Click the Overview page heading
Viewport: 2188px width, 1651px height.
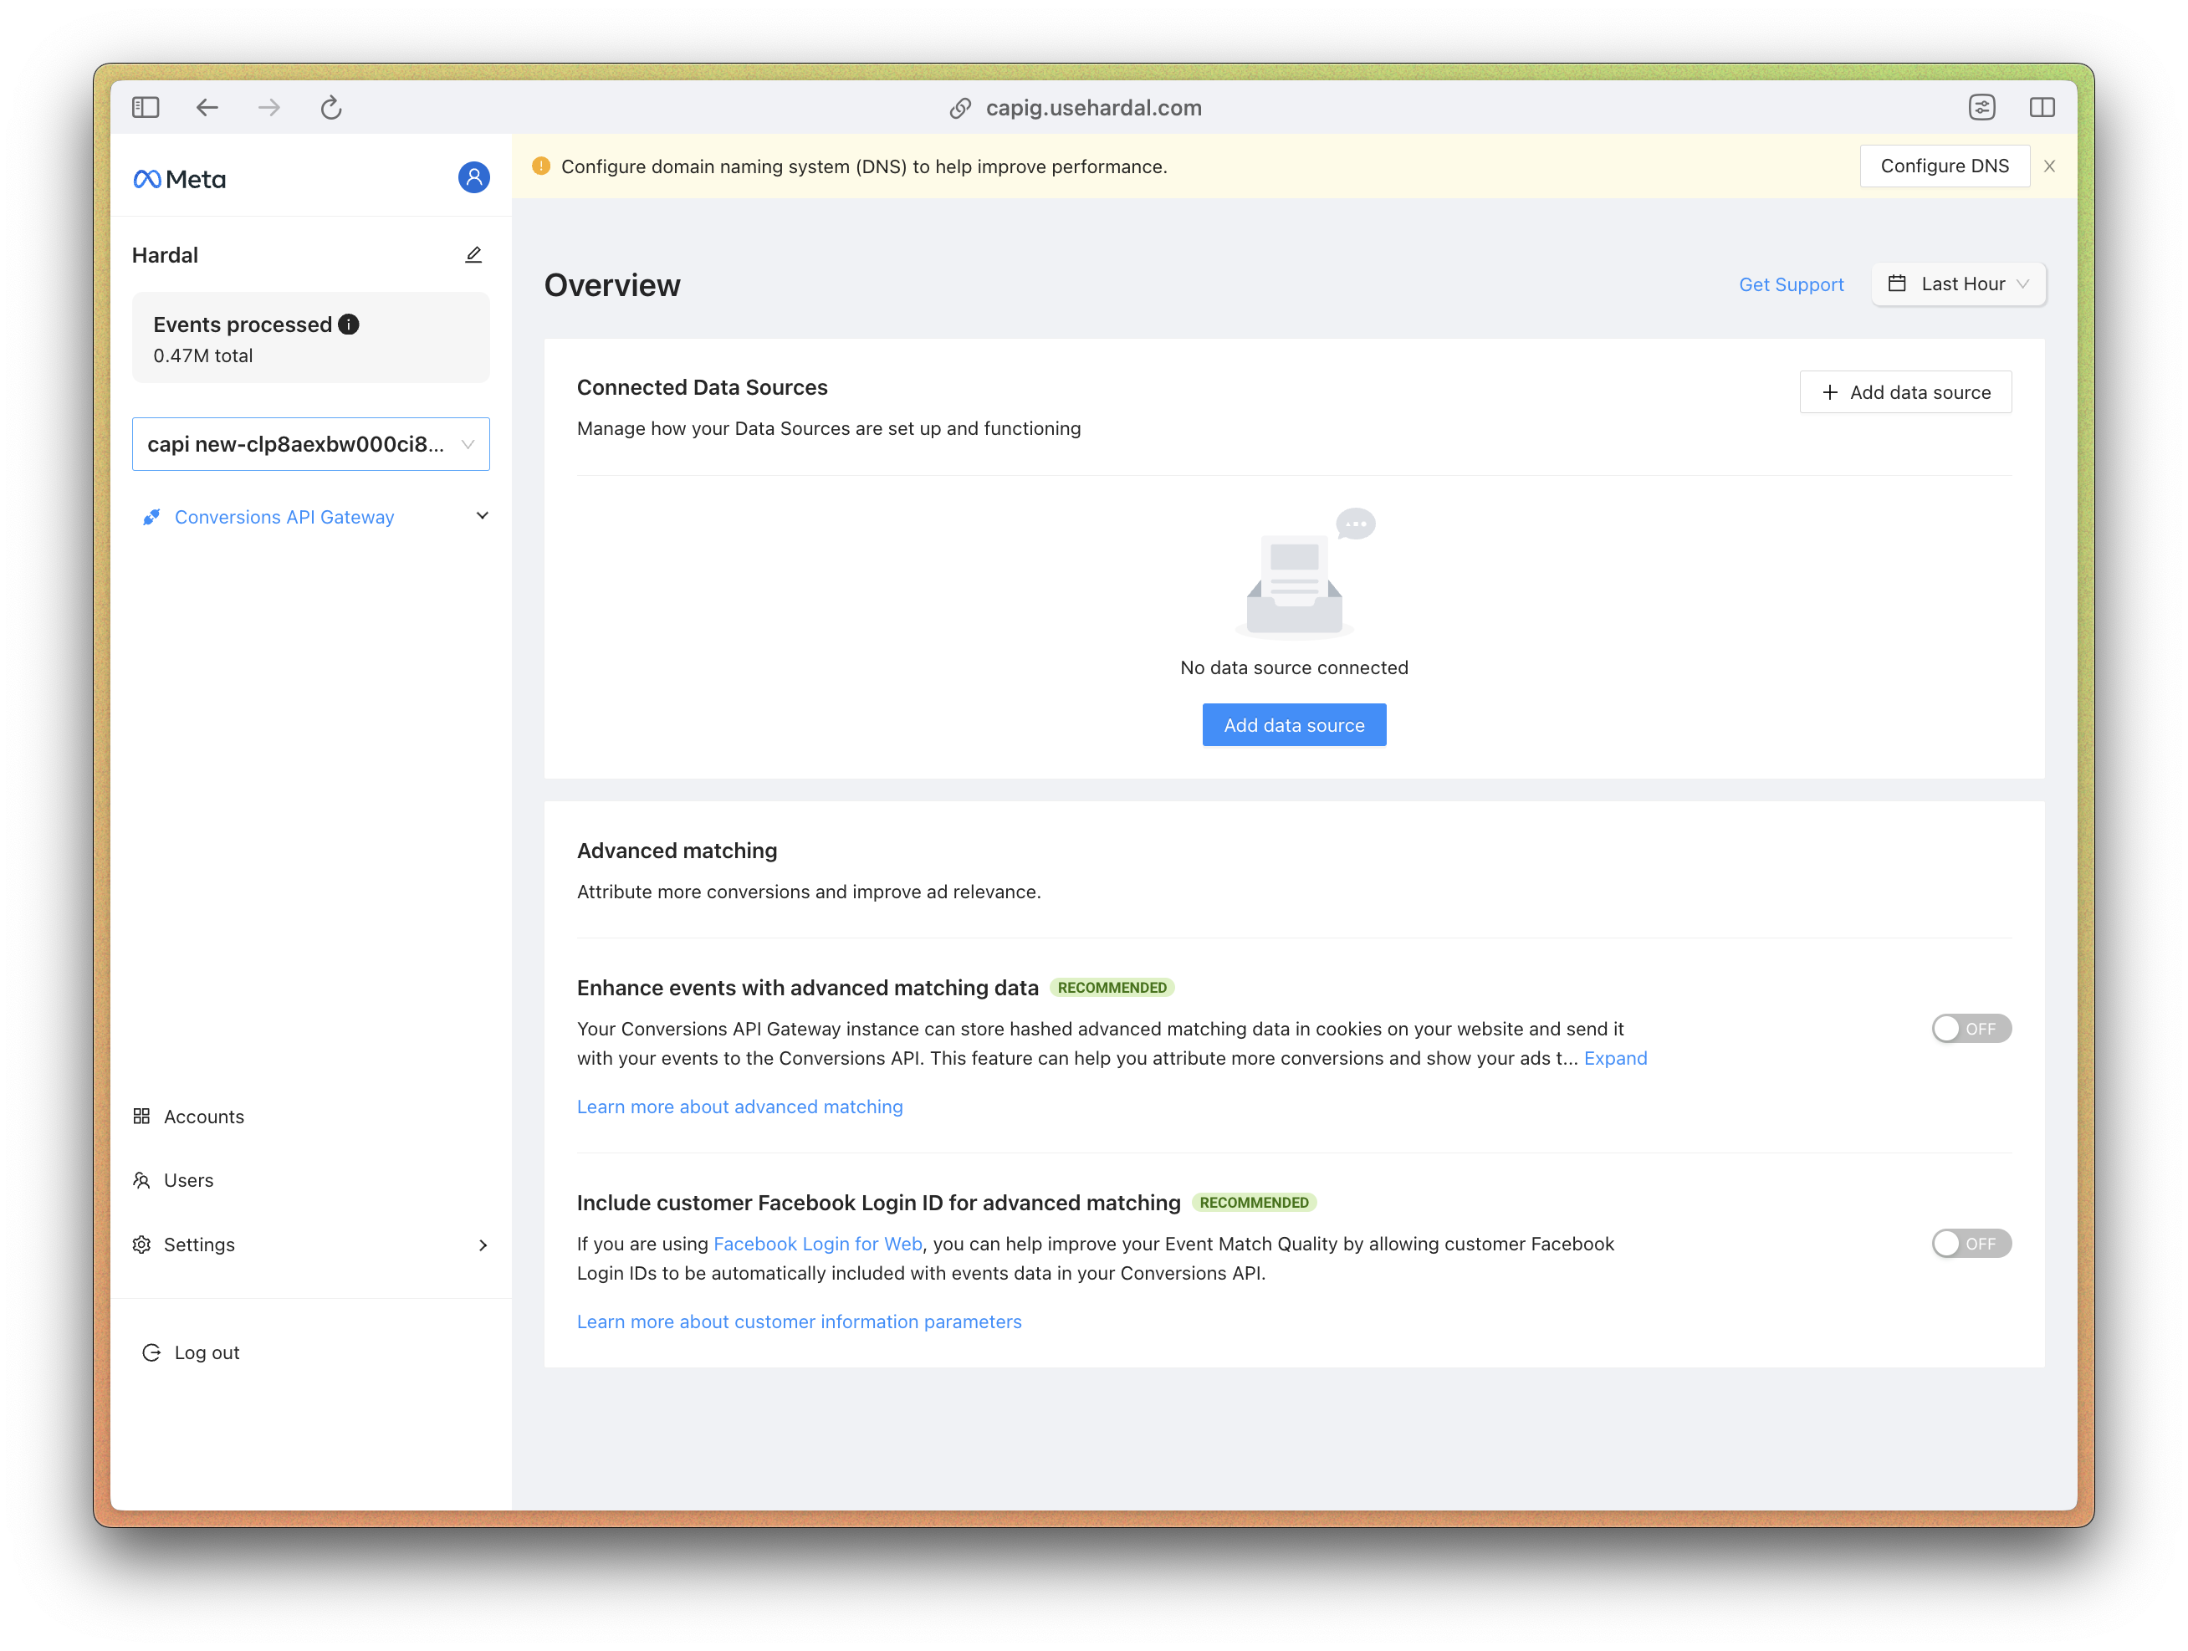click(x=612, y=285)
